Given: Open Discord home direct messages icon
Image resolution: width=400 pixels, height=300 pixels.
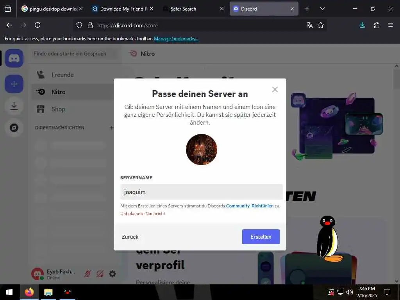Looking at the screenshot, I should (x=14, y=58).
